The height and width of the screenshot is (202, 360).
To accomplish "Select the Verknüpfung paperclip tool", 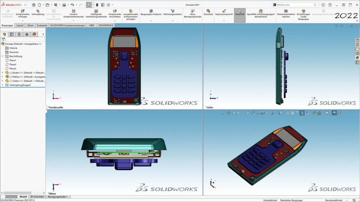I will 38,11.
